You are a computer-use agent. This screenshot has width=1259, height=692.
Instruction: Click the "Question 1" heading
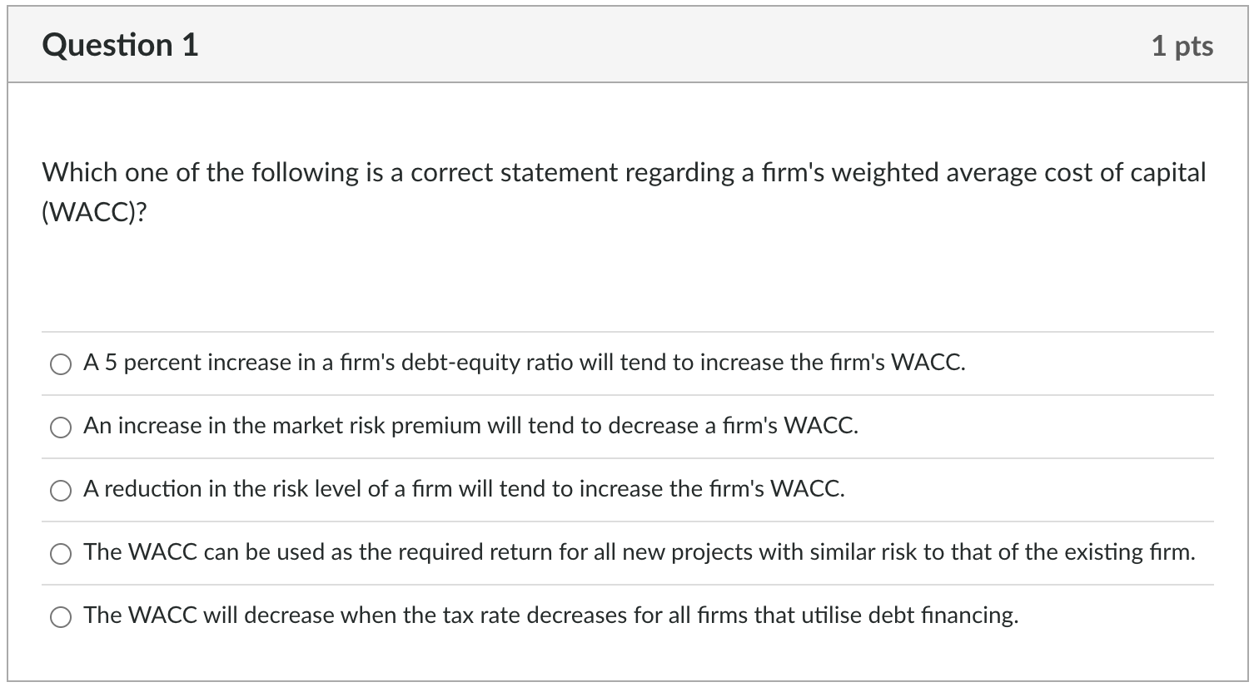[x=121, y=45]
